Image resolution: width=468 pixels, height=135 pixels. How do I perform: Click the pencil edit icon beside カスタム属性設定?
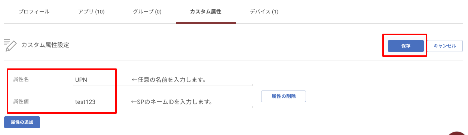(10, 45)
